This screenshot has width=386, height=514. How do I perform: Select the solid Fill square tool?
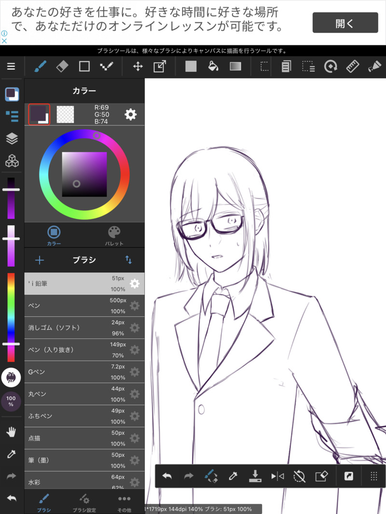191,67
